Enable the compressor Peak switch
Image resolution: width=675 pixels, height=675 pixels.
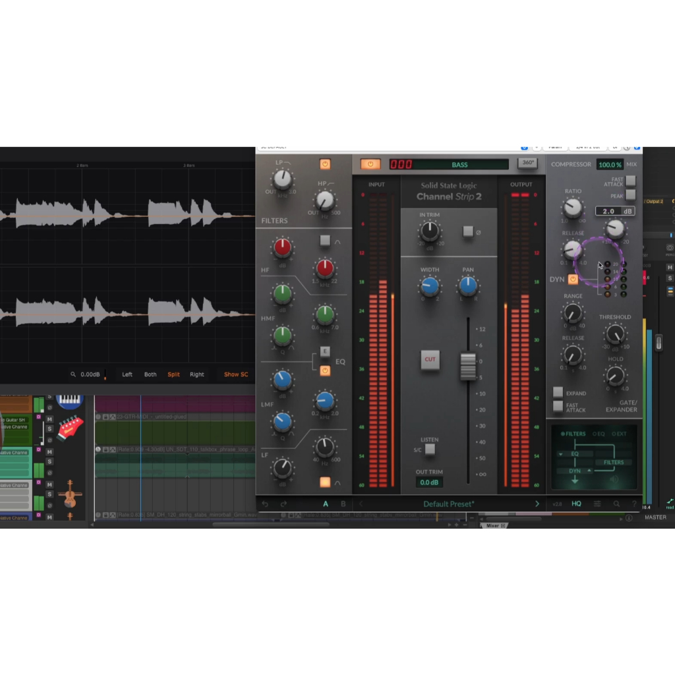pos(631,195)
